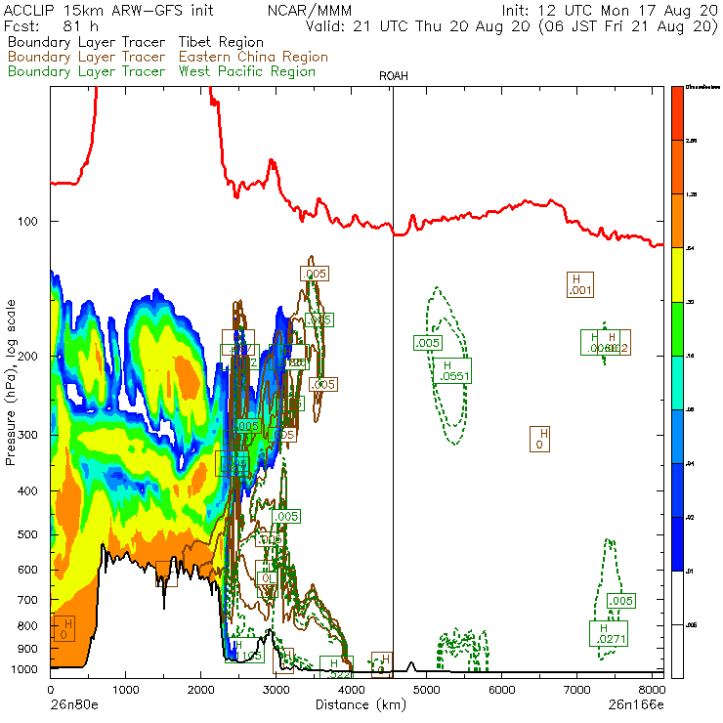The image size is (723, 723).
Task: Click the darkest blue colorbar segment
Action: [677, 544]
